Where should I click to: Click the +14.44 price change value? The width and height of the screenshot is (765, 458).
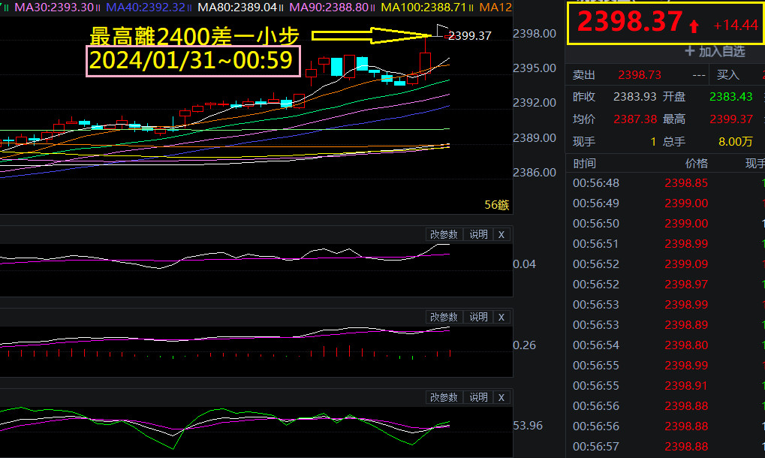tap(735, 26)
